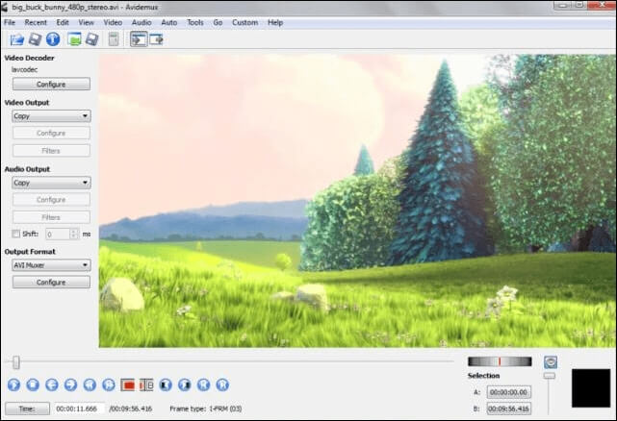This screenshot has height=421, width=617.
Task: Click the Selection B time value
Action: pos(509,409)
